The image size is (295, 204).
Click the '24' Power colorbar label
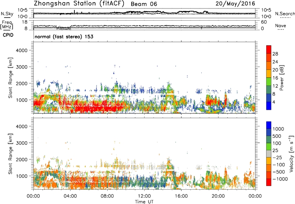coord(275,62)
